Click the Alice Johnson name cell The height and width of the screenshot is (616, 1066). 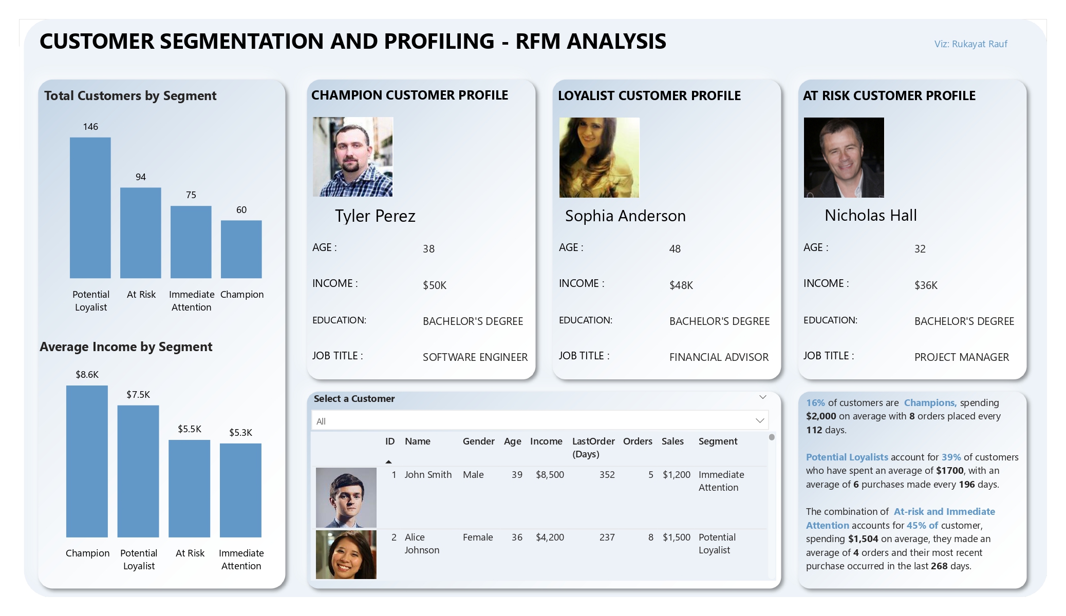(422, 544)
